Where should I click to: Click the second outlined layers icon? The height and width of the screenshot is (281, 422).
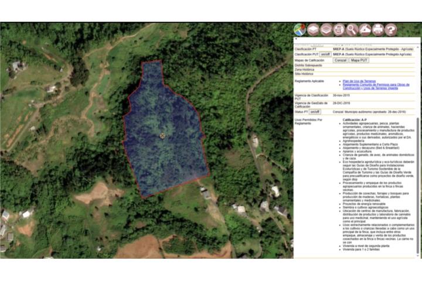[x=326, y=30]
